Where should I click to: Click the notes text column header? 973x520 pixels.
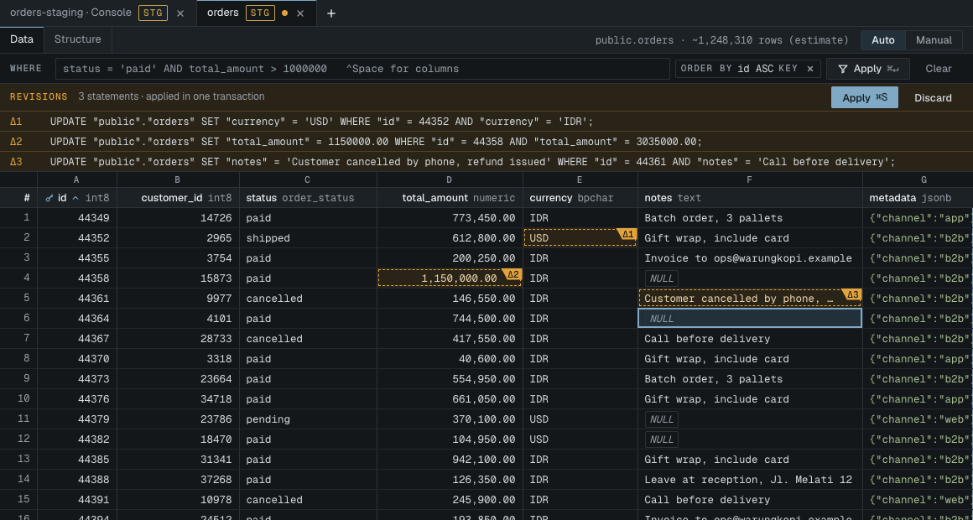coord(750,198)
